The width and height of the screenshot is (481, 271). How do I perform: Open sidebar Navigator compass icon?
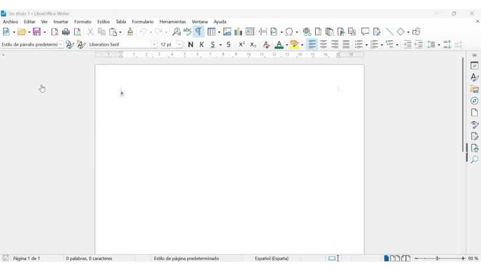click(x=474, y=100)
